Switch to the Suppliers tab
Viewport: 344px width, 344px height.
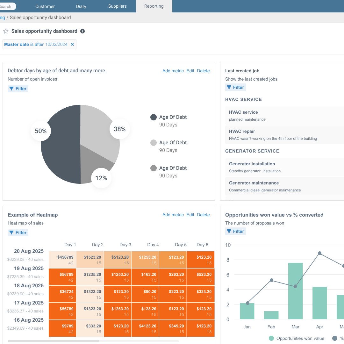[117, 6]
